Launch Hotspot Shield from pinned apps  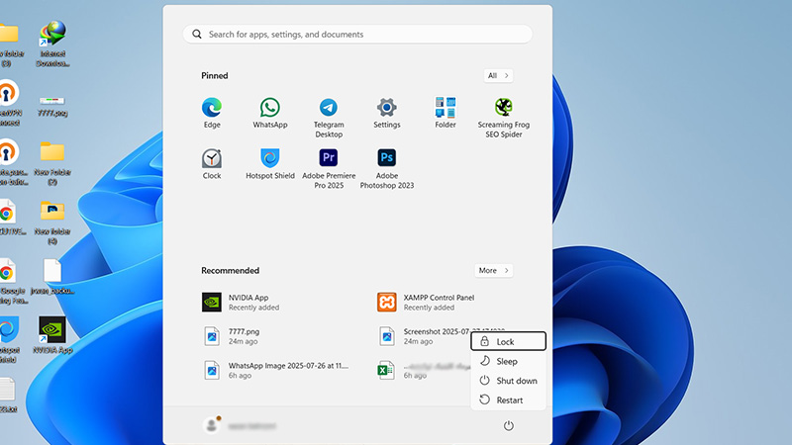(270, 164)
